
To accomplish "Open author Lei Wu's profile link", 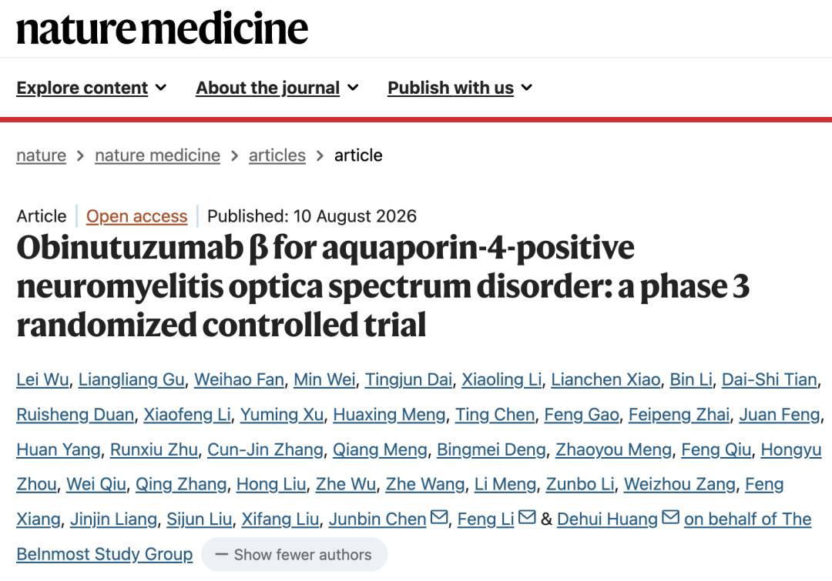I will (x=42, y=379).
